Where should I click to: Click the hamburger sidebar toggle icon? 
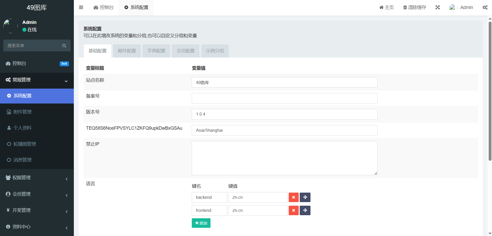point(81,7)
